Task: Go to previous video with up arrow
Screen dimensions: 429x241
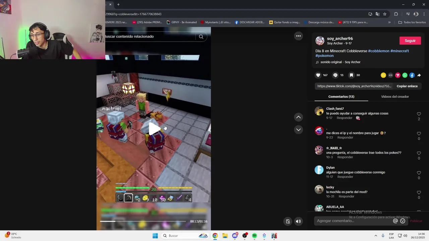Action: (298, 117)
